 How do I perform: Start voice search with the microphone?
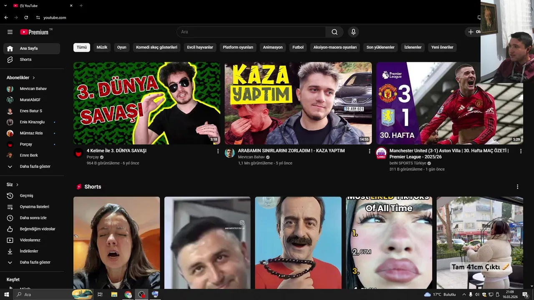pos(353,32)
